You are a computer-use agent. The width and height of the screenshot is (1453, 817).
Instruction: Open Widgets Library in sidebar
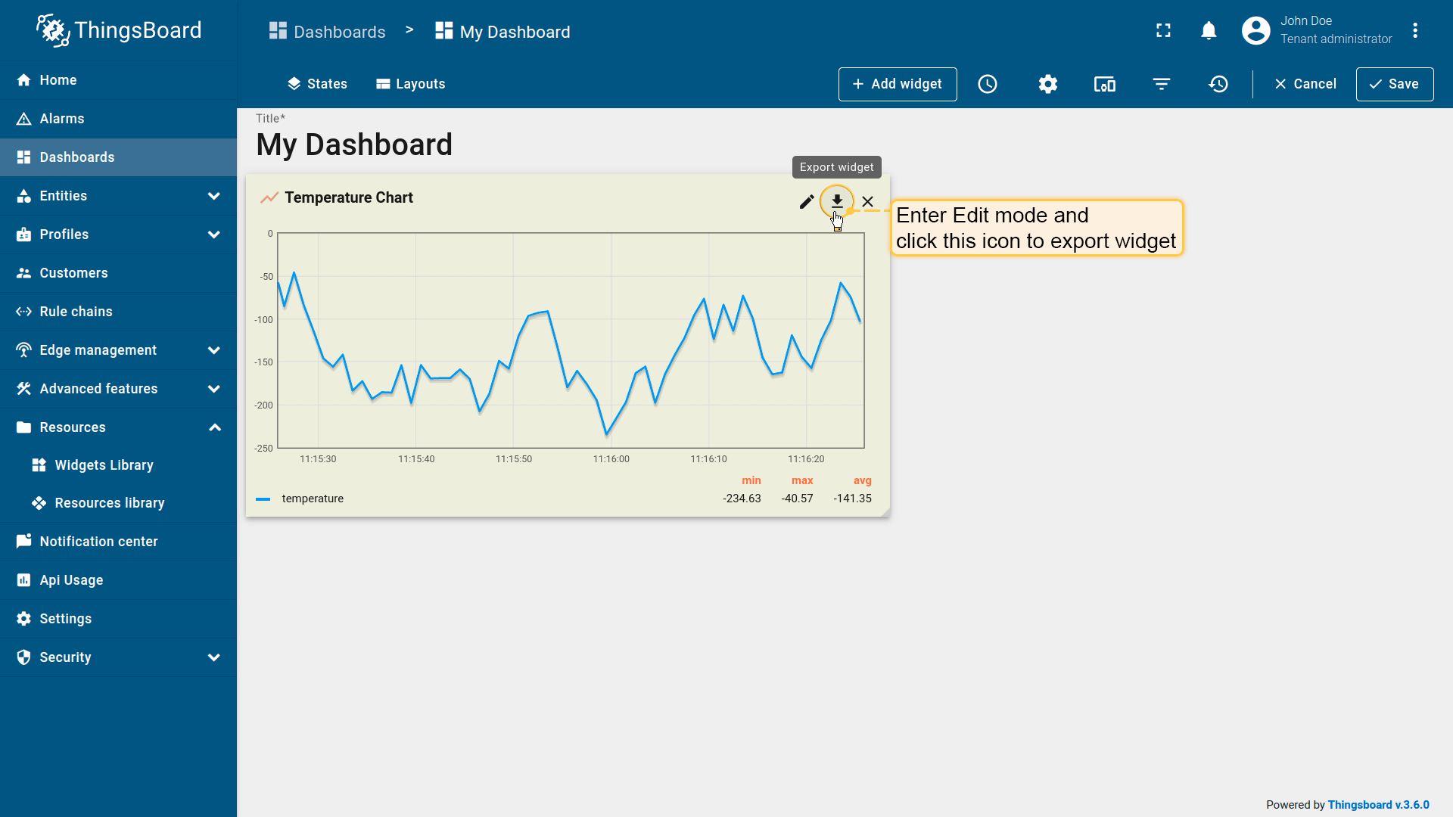pyautogui.click(x=104, y=465)
